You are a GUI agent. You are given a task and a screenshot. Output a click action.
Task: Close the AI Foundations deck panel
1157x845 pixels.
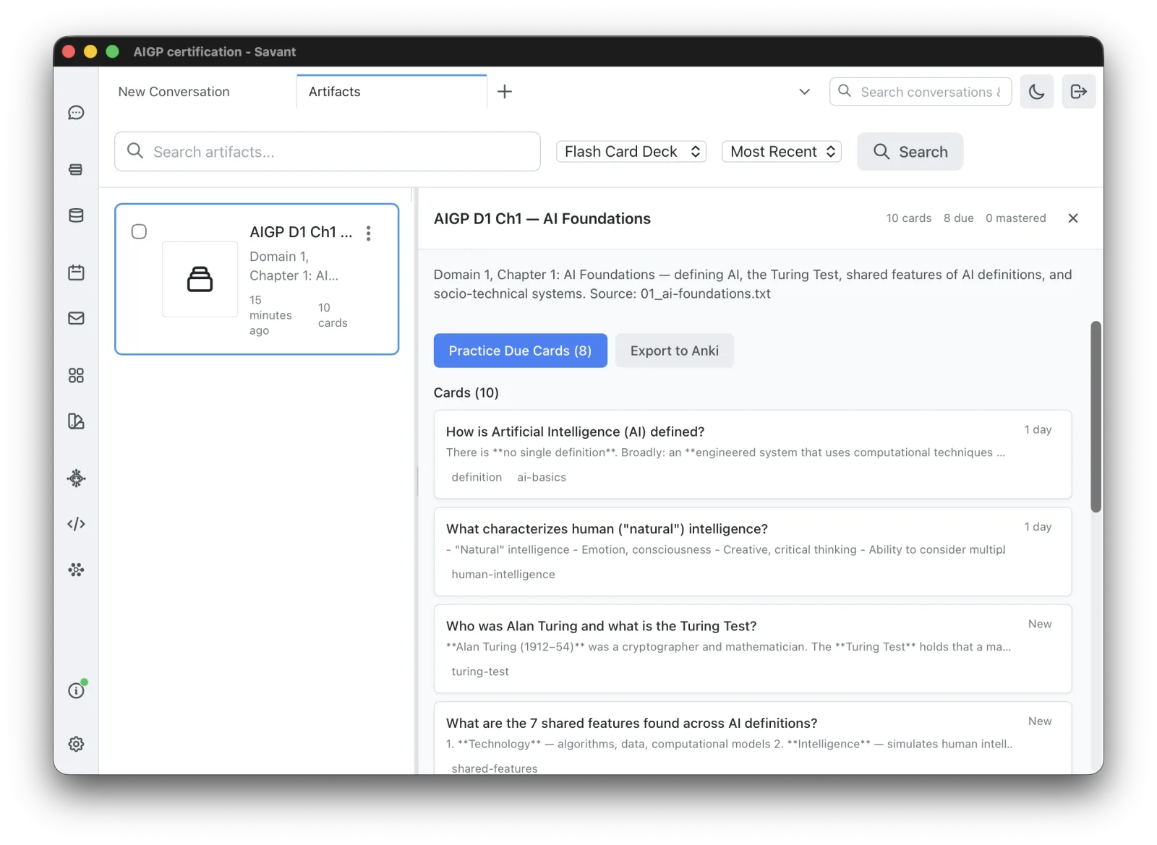pos(1073,218)
